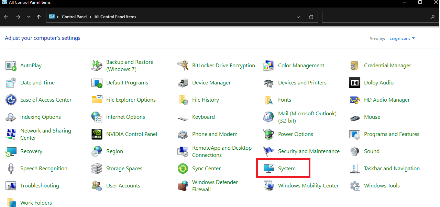Open the Work Folders item
440x207 pixels.
pyautogui.click(x=36, y=203)
